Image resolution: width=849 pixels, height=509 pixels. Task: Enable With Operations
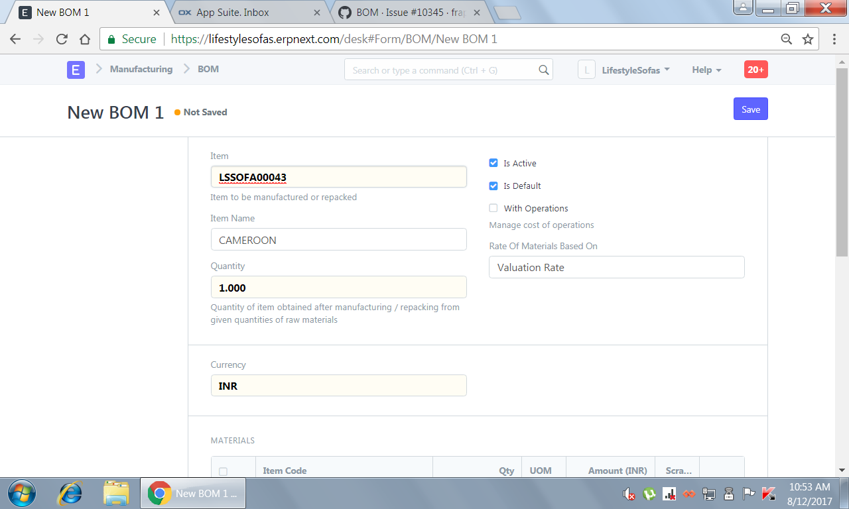[493, 207]
